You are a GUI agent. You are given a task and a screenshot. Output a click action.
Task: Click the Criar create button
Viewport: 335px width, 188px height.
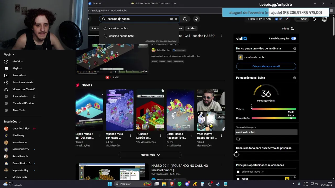coord(301,19)
